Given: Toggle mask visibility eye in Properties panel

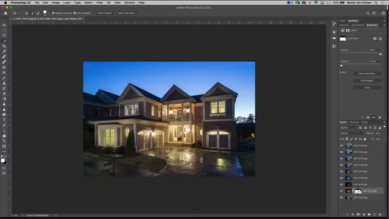Looking at the screenshot, I should click(x=374, y=117).
